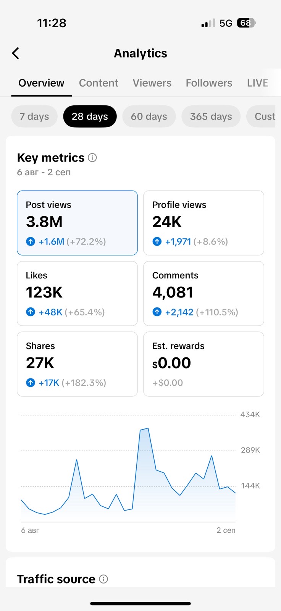Select the 60 days range
This screenshot has height=611, width=281.
149,116
